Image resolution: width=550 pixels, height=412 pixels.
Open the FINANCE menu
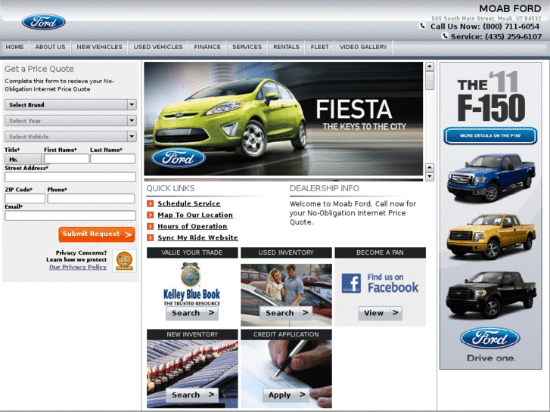[x=207, y=47]
